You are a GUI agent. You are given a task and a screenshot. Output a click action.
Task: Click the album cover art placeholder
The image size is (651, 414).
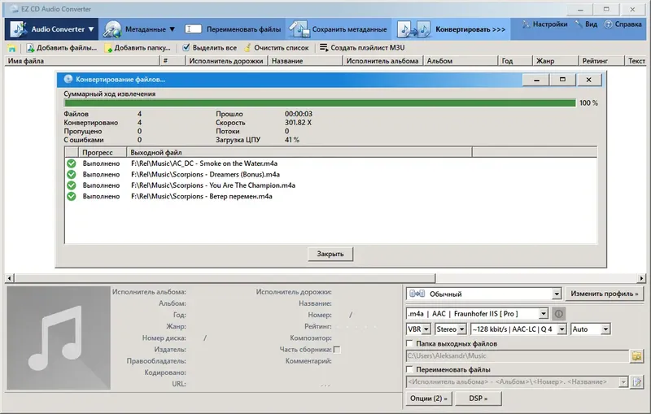click(59, 338)
